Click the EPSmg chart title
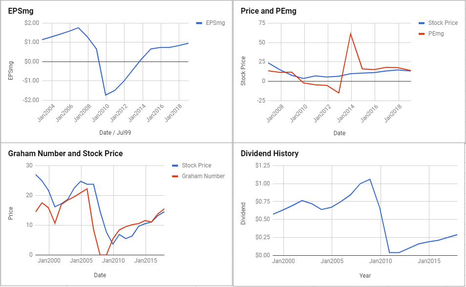The image size is (466, 287). tap(21, 11)
